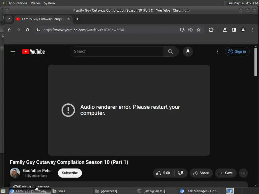Open Chrome Labs flask icon
259x194 pixels.
coord(225,30)
